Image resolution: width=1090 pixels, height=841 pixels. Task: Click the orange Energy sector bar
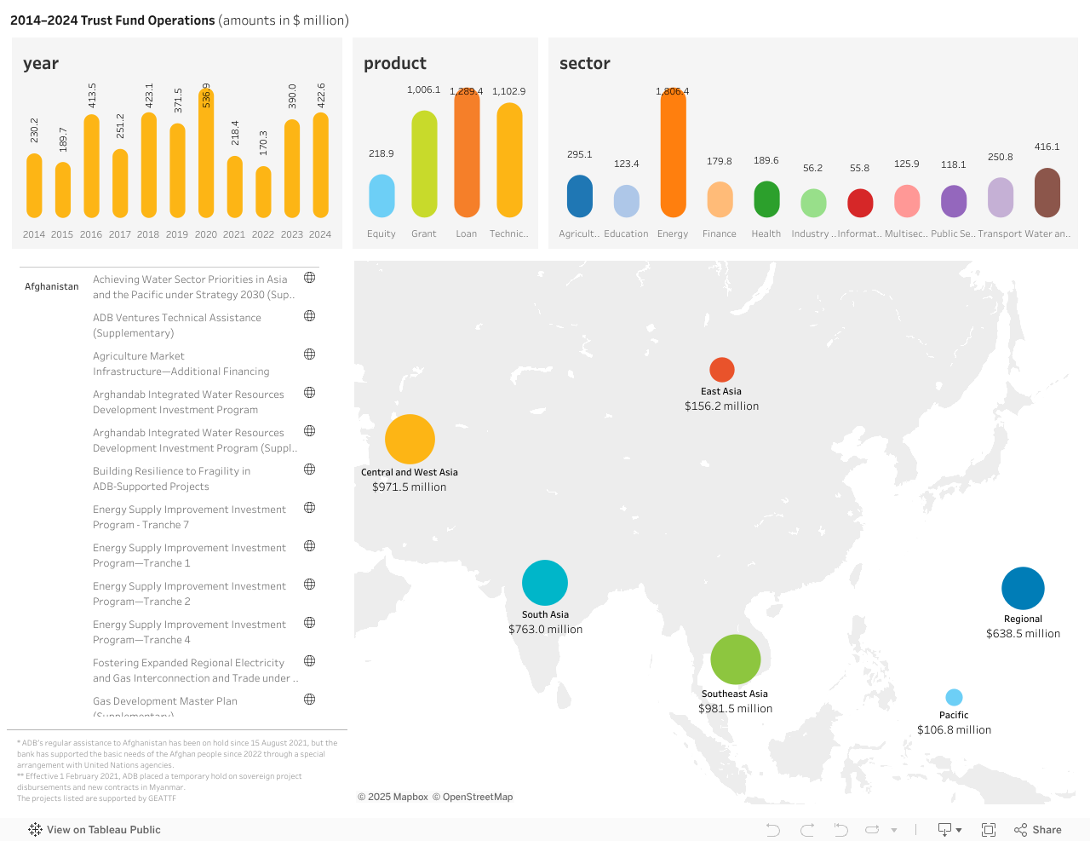[673, 153]
